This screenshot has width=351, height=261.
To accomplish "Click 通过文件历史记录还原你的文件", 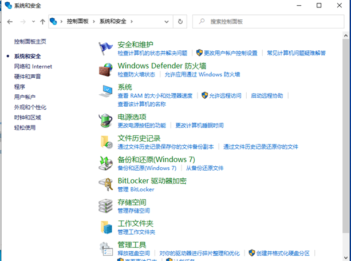I will point(261,147).
